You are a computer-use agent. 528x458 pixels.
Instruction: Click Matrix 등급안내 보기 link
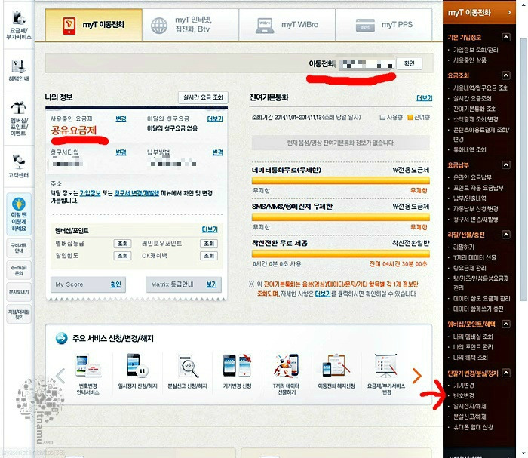pos(211,284)
